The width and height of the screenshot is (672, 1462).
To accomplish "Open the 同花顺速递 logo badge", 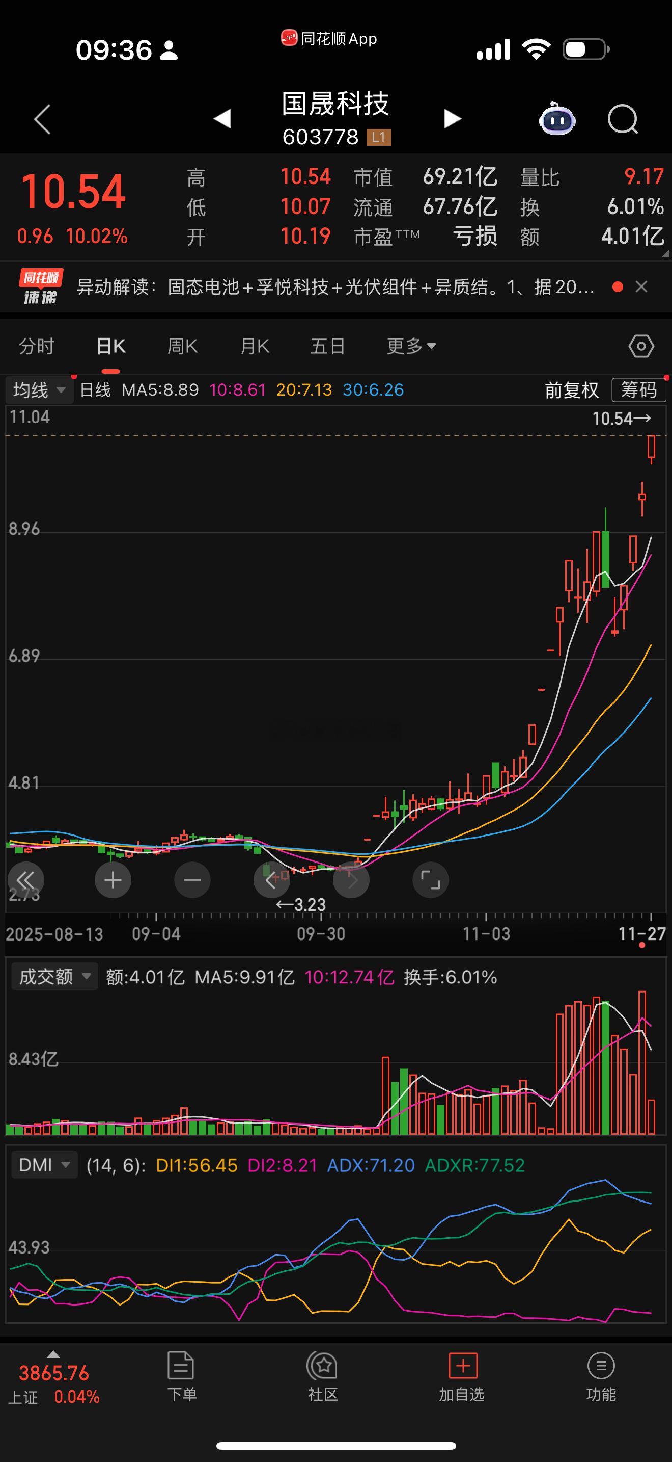I will [x=40, y=286].
